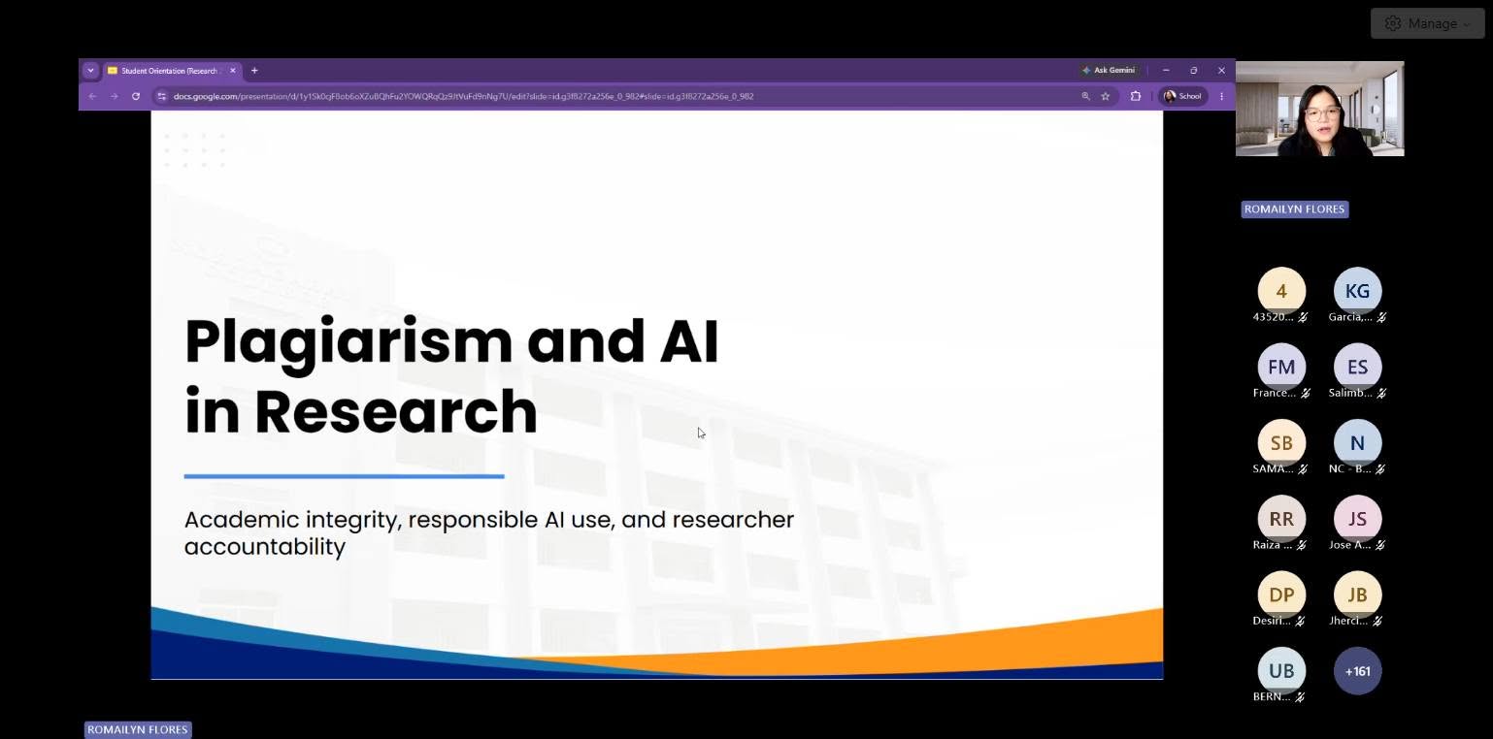View site information icon in address bar
The image size is (1493, 739).
coord(162,96)
